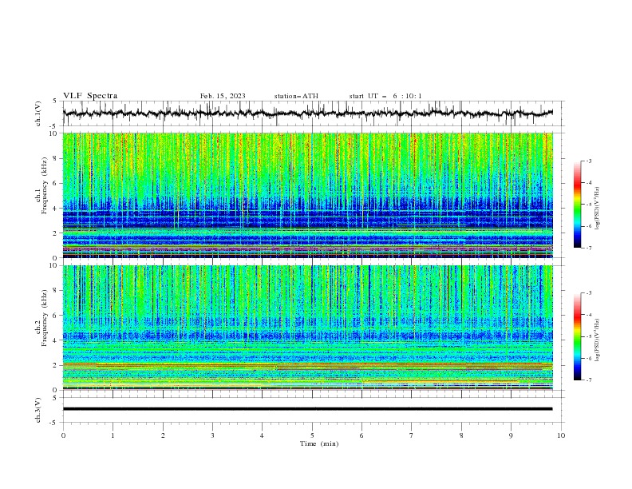Click the "ch.3(V)" axis label
This screenshot has width=632, height=489.
click(38, 410)
